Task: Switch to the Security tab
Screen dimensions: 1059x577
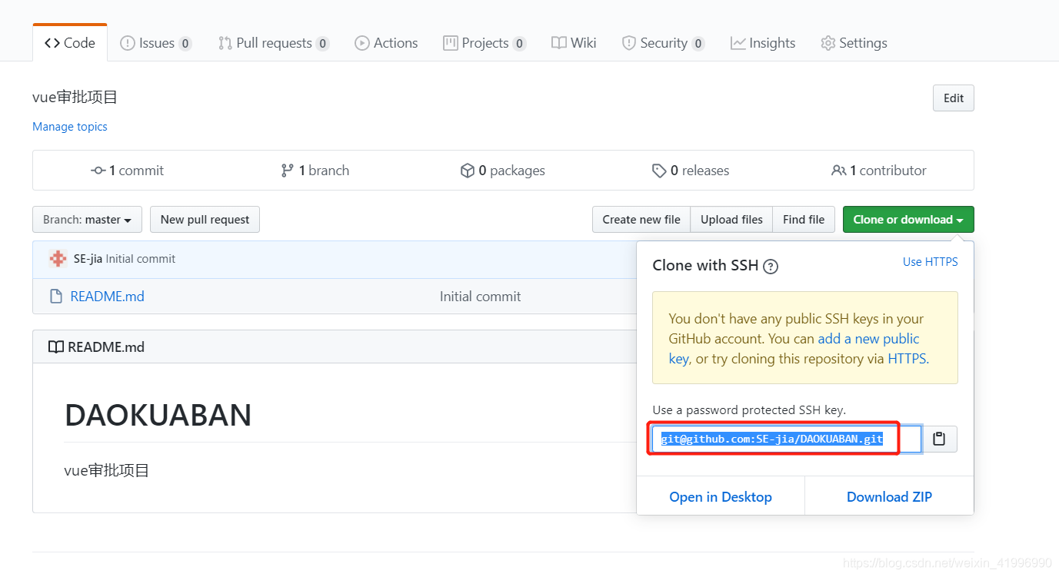Action: point(663,43)
